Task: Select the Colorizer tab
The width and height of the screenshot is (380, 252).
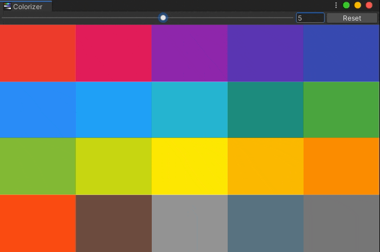Action: (26, 6)
